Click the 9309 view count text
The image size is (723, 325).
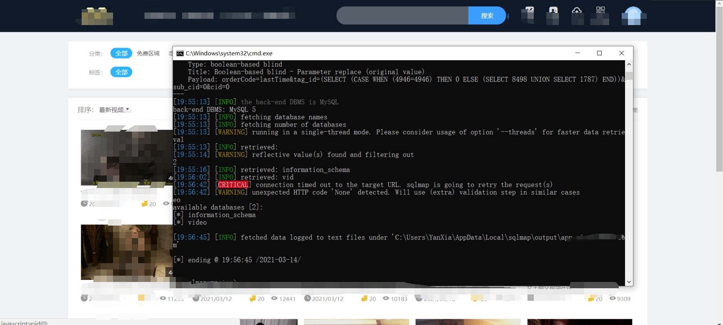(x=624, y=299)
